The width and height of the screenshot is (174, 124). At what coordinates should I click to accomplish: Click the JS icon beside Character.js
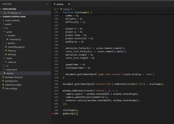click(7, 39)
